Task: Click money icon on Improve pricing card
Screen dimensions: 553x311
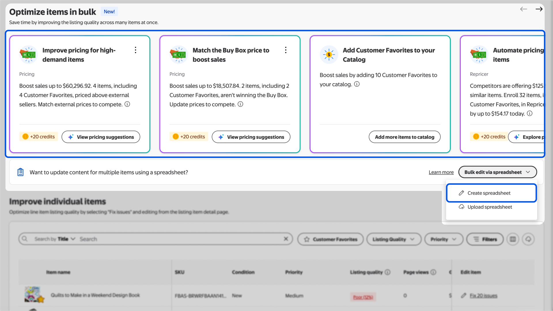Action: click(x=28, y=54)
